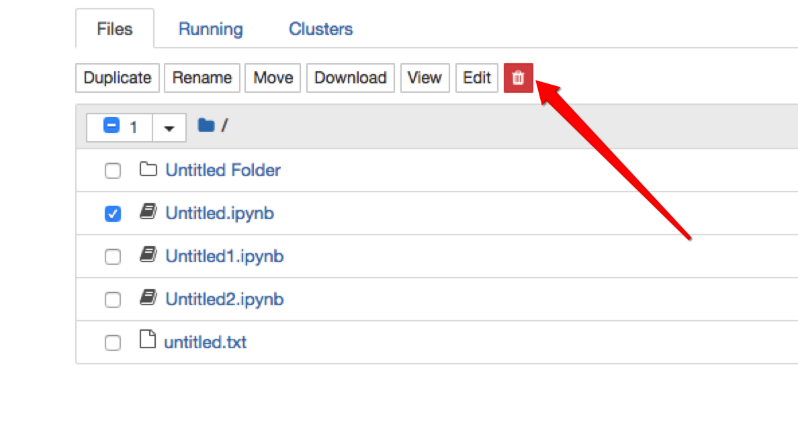Switch to the Running tab
This screenshot has height=441, width=798.
210,29
